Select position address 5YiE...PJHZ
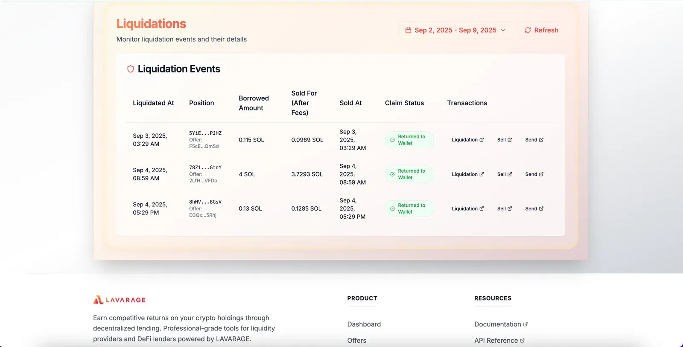 [x=205, y=133]
